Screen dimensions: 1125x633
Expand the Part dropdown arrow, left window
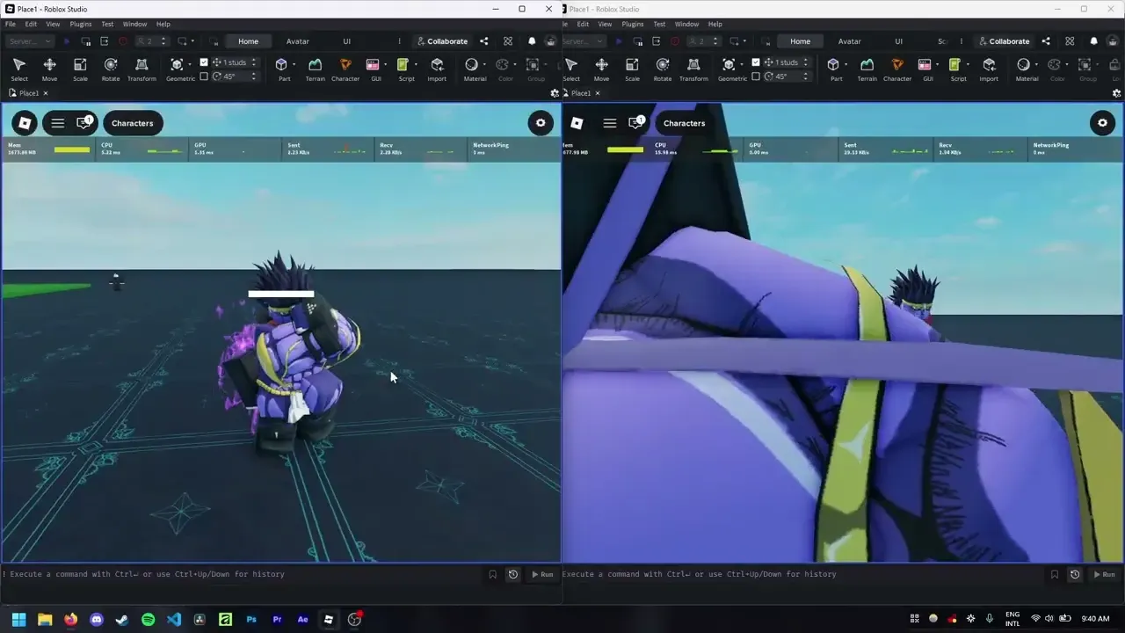pyautogui.click(x=294, y=64)
